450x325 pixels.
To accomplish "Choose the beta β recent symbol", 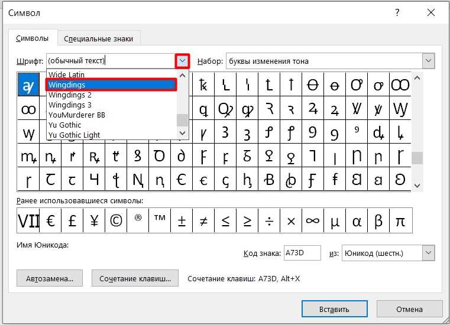I will click(378, 220).
